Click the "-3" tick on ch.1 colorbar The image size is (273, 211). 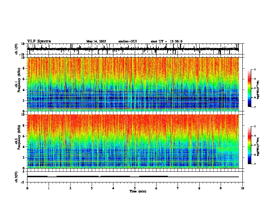coord(254,69)
